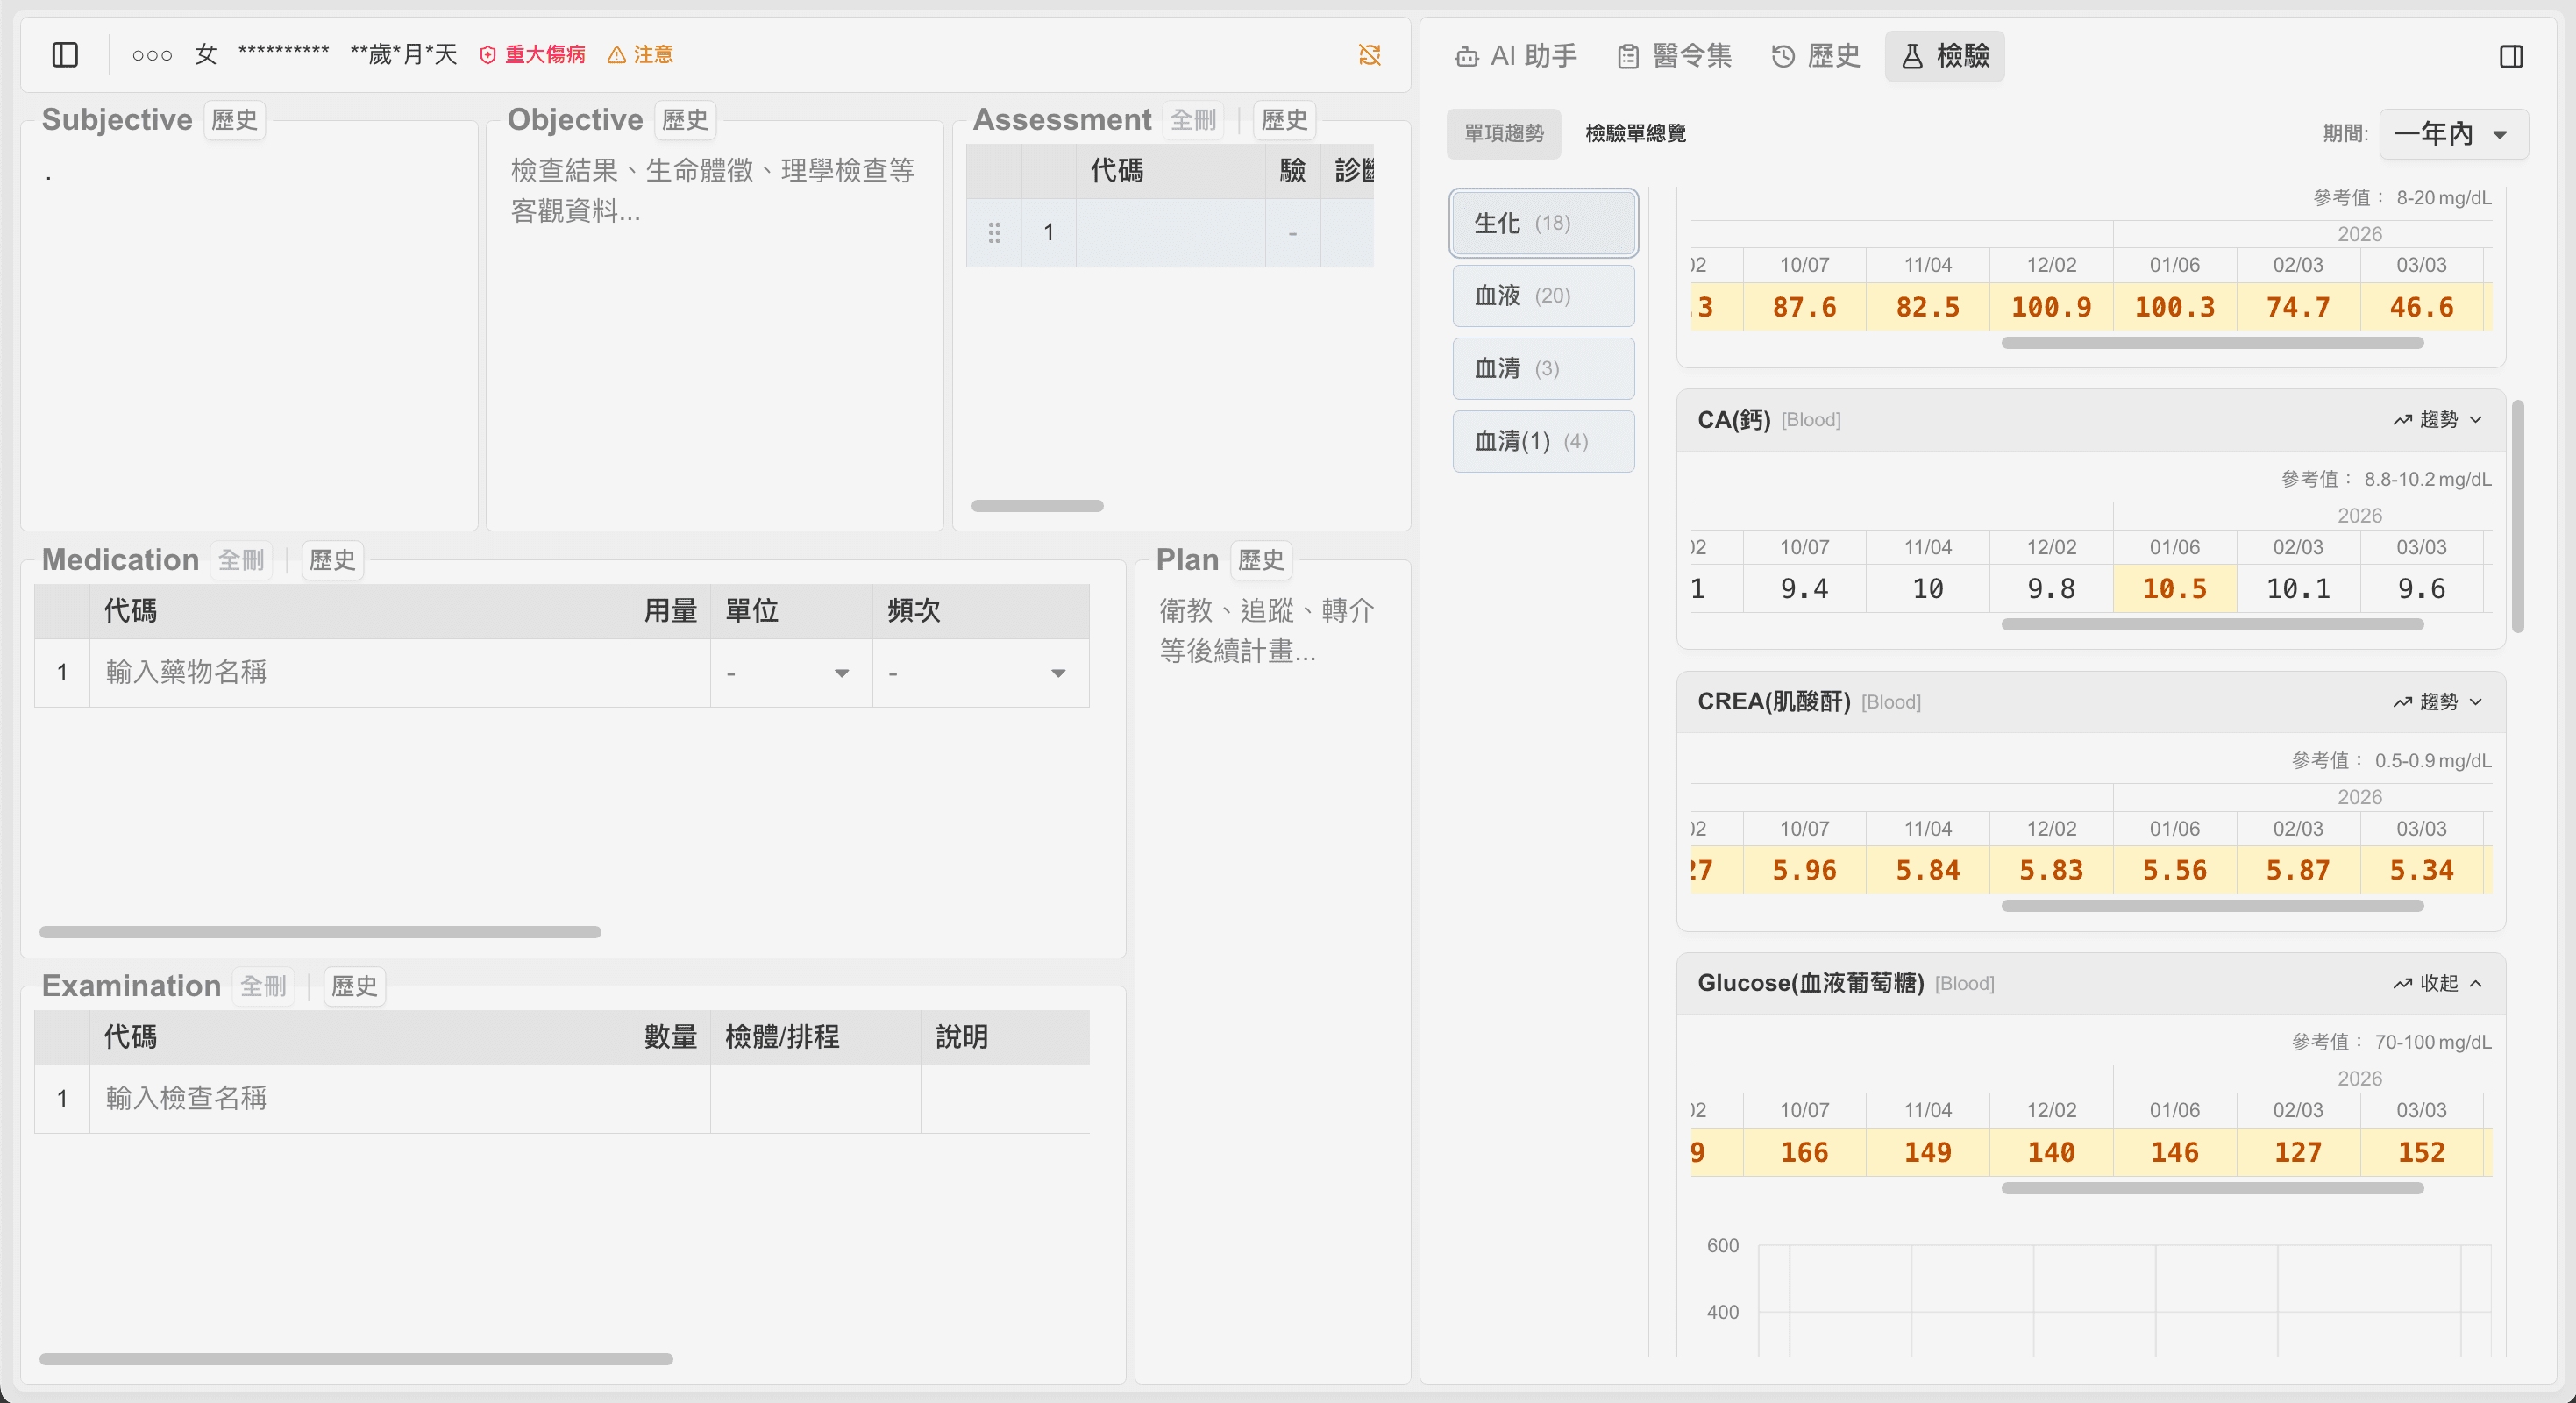Switch to the 單項趨勢 tab

(1502, 133)
